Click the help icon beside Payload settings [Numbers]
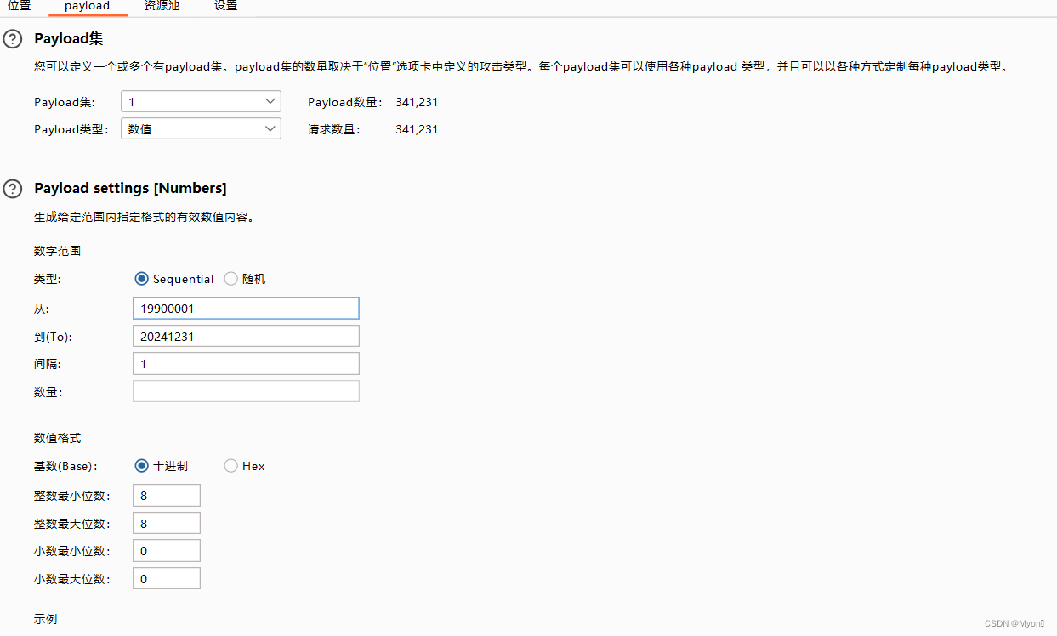 coord(12,189)
